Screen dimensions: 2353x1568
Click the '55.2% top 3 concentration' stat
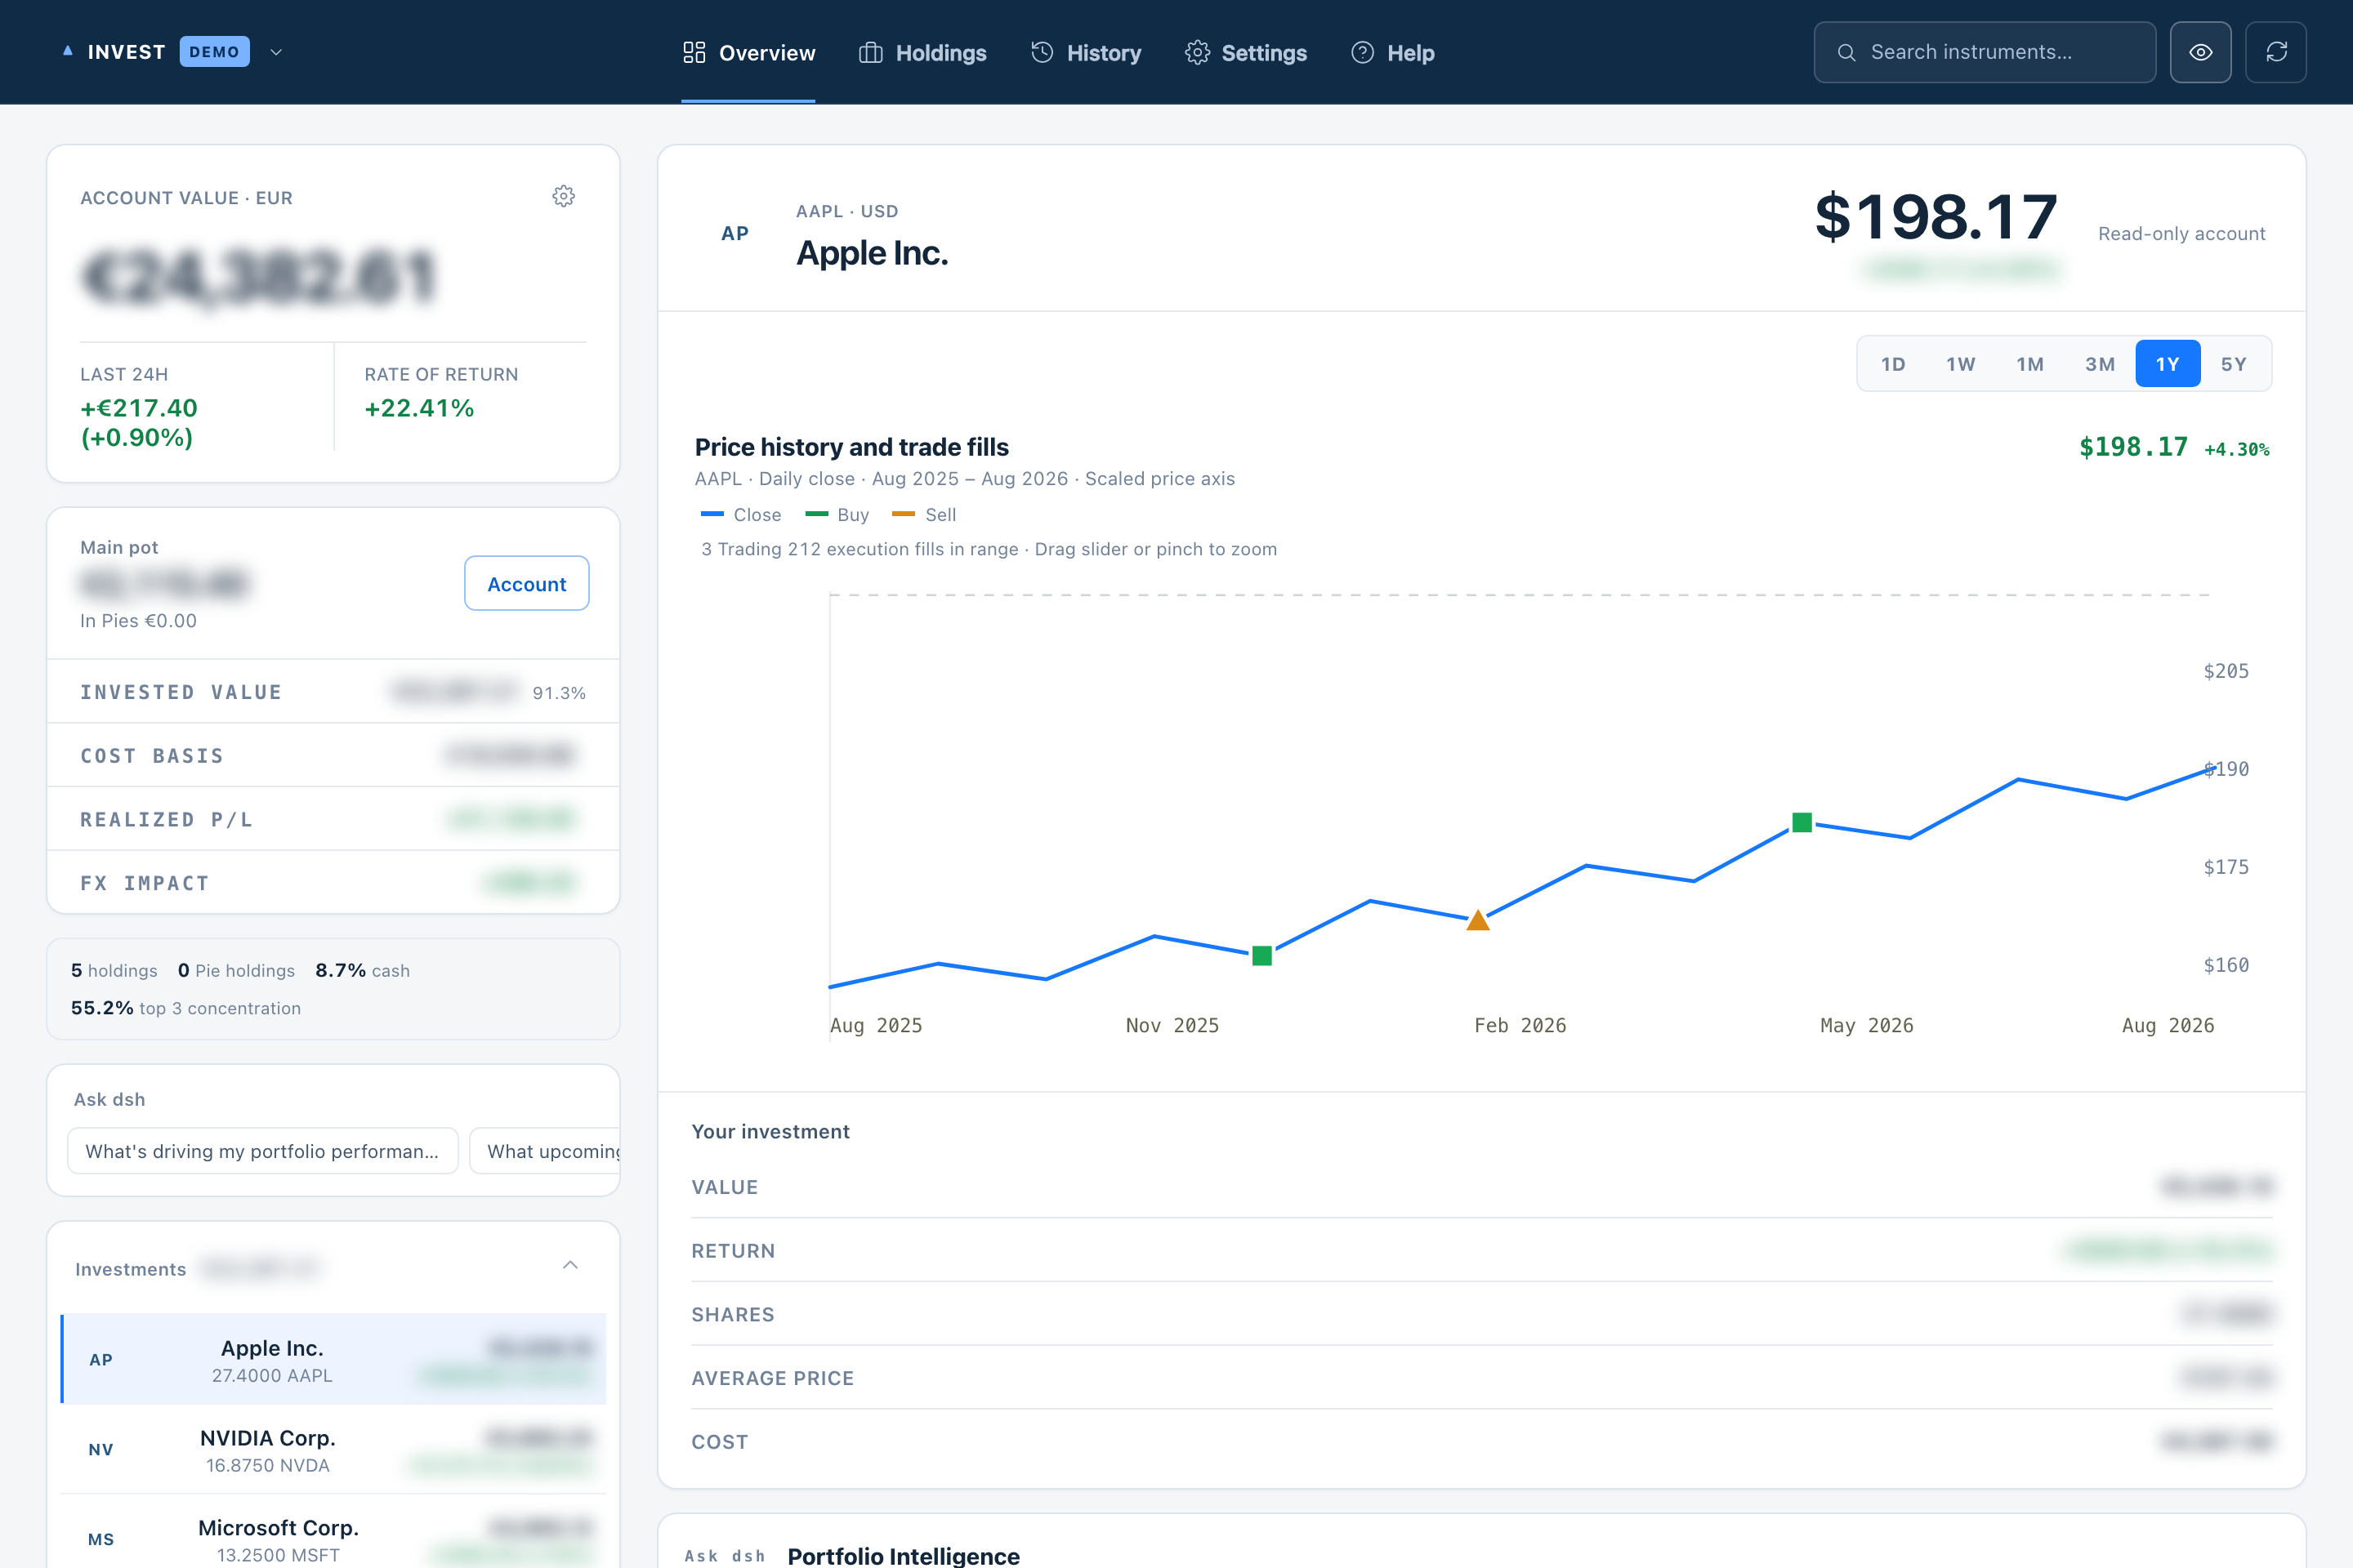(x=186, y=1008)
